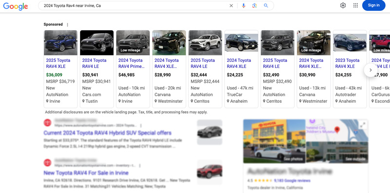Click the Sign in button
Screen dimensions: 390x193
(x=373, y=5)
